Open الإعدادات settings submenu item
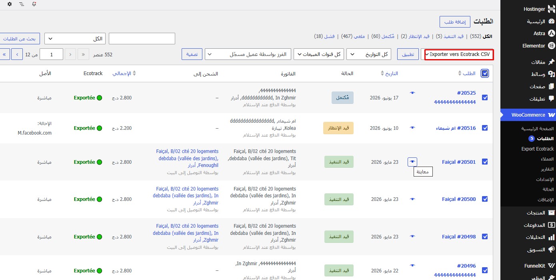 (546, 179)
